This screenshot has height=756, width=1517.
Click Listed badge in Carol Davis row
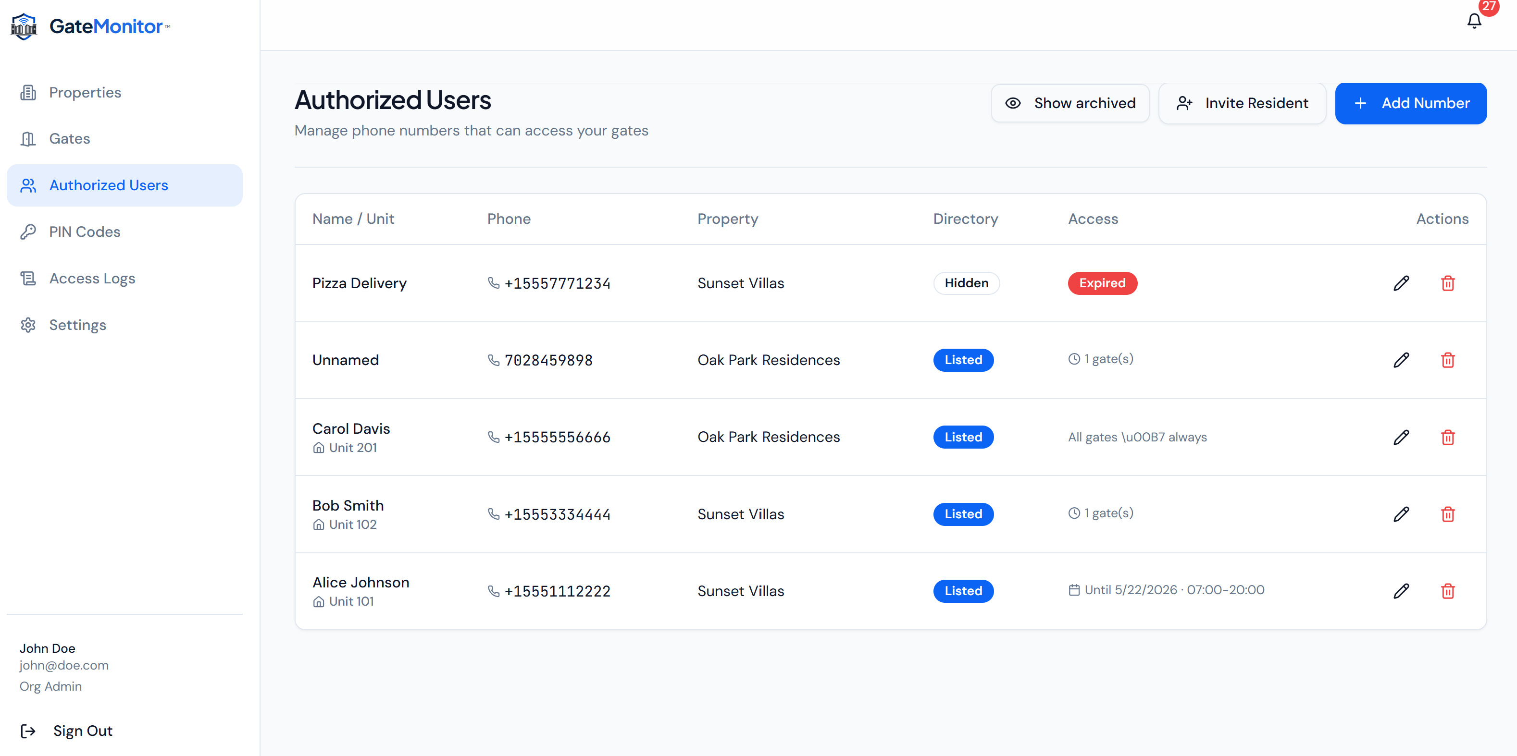[963, 437]
